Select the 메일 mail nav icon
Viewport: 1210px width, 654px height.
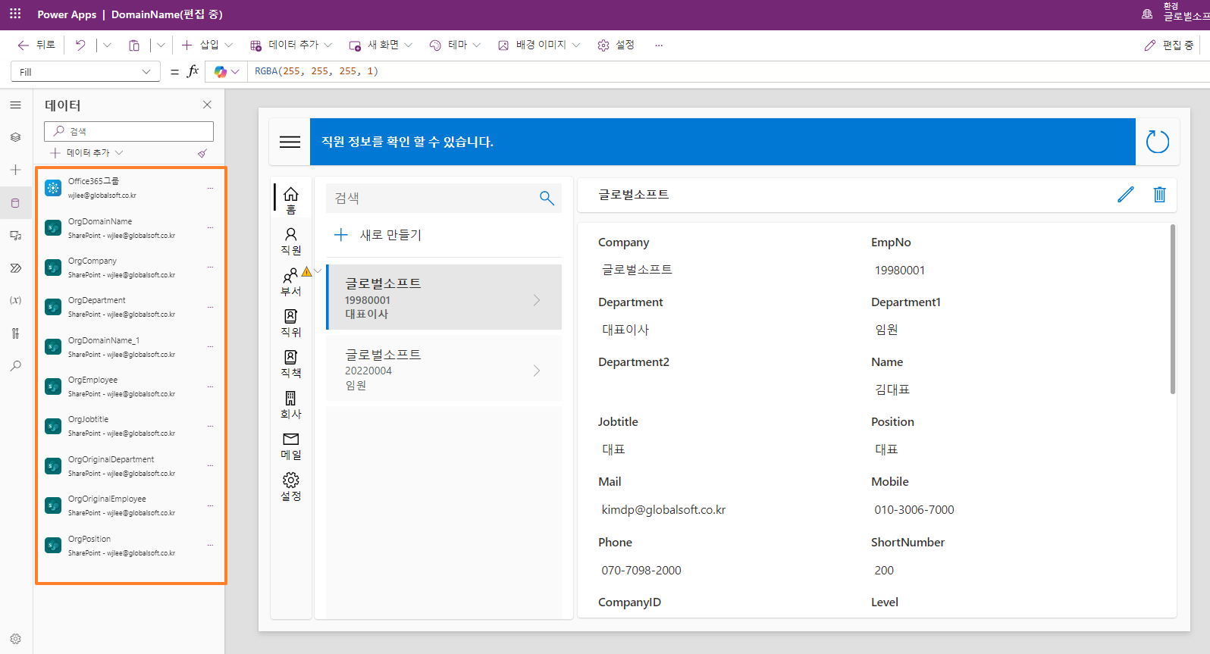tap(291, 446)
